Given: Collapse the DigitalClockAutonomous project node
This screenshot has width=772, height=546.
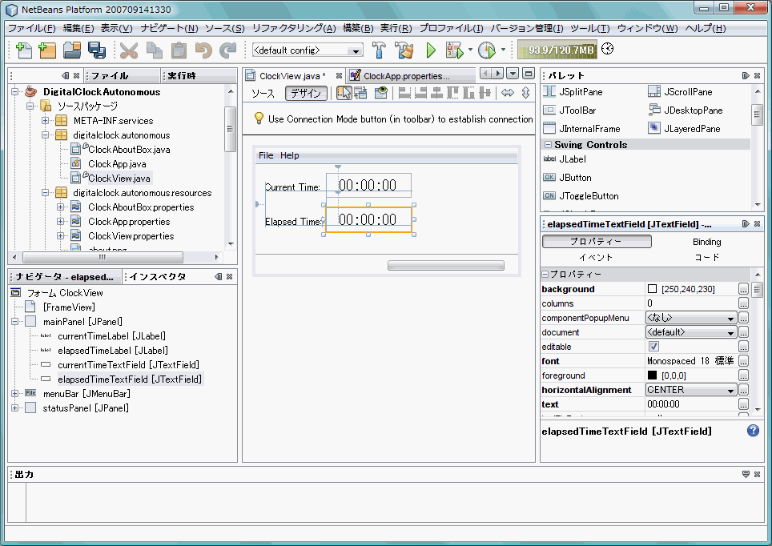Looking at the screenshot, I should 15,91.
